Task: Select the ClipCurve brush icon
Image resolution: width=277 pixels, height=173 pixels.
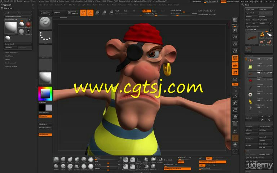Action: point(153,167)
